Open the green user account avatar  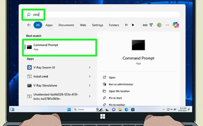point(159,25)
